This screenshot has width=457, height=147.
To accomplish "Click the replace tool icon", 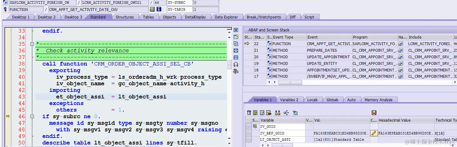I will [236, 44].
